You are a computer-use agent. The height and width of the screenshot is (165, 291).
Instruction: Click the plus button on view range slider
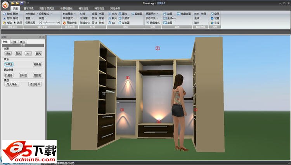[58, 23]
